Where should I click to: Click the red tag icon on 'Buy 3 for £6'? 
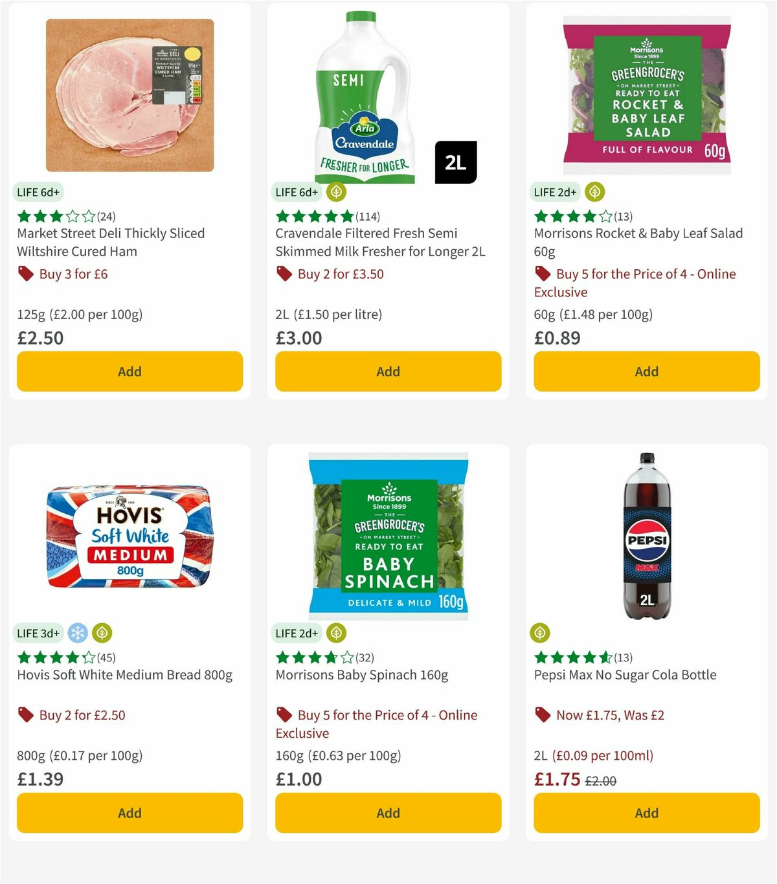coord(25,274)
